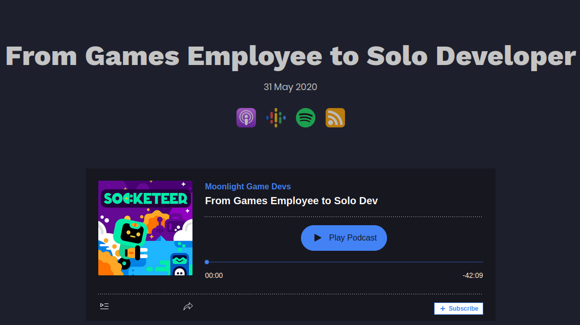Image resolution: width=580 pixels, height=325 pixels.
Task: Open the Moonlight Game Devs show page
Action: tap(248, 186)
